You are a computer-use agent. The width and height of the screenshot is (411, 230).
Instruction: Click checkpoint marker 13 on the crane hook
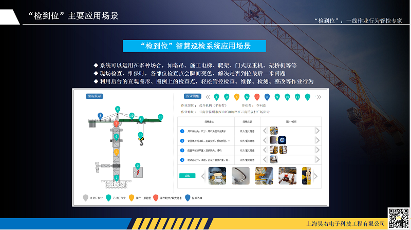click(x=140, y=135)
